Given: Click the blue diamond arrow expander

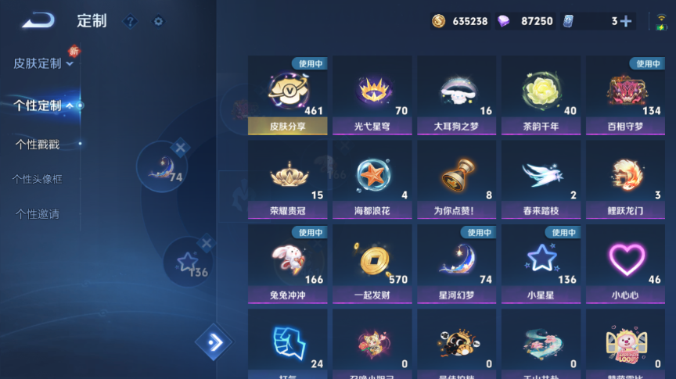Looking at the screenshot, I should click(x=214, y=342).
